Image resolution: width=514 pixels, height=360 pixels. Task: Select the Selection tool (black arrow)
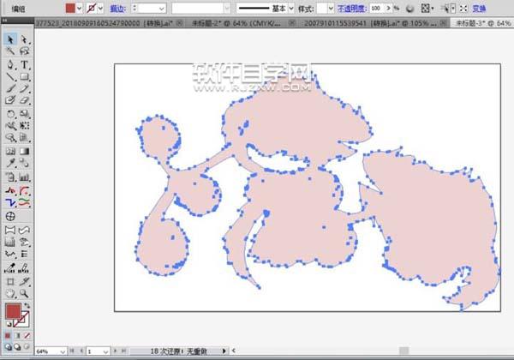pyautogui.click(x=10, y=39)
